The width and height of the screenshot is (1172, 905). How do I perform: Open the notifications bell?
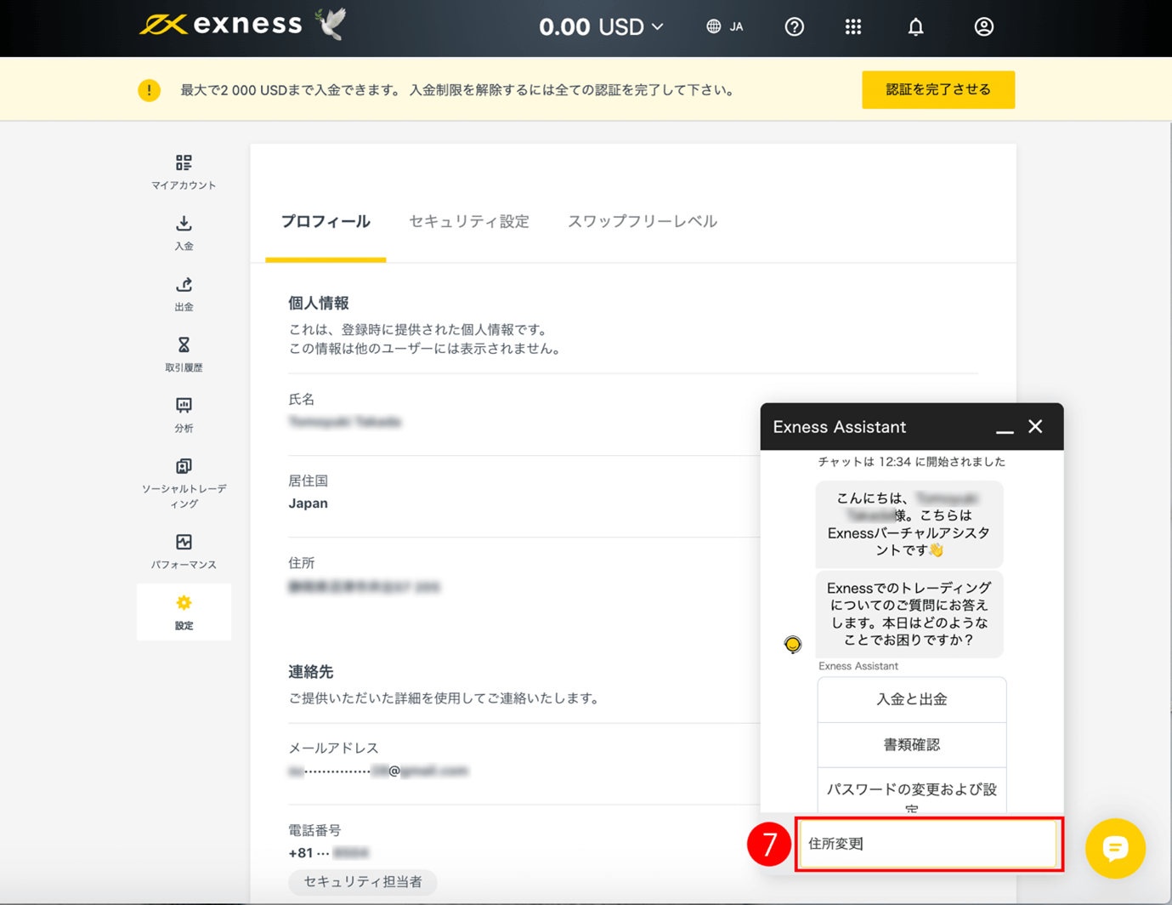[915, 27]
